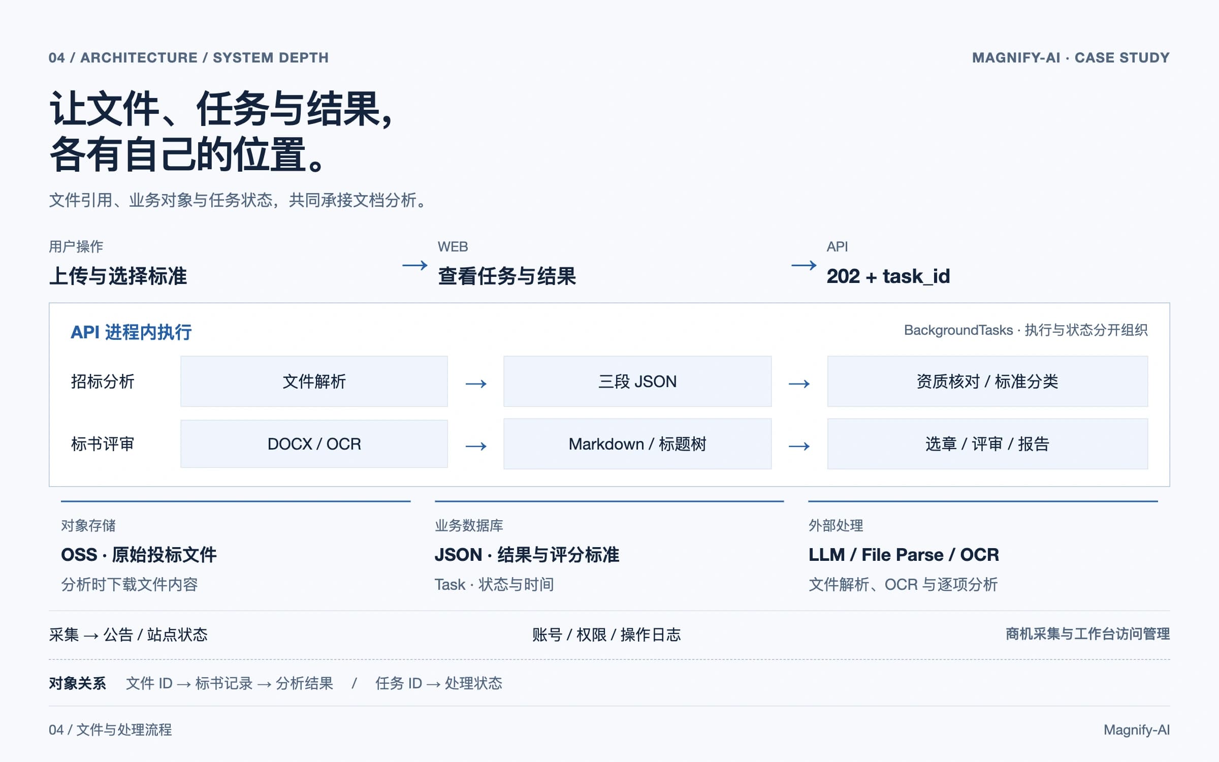This screenshot has width=1219, height=762.
Task: Click the '业务数据库' label
Action: click(469, 525)
